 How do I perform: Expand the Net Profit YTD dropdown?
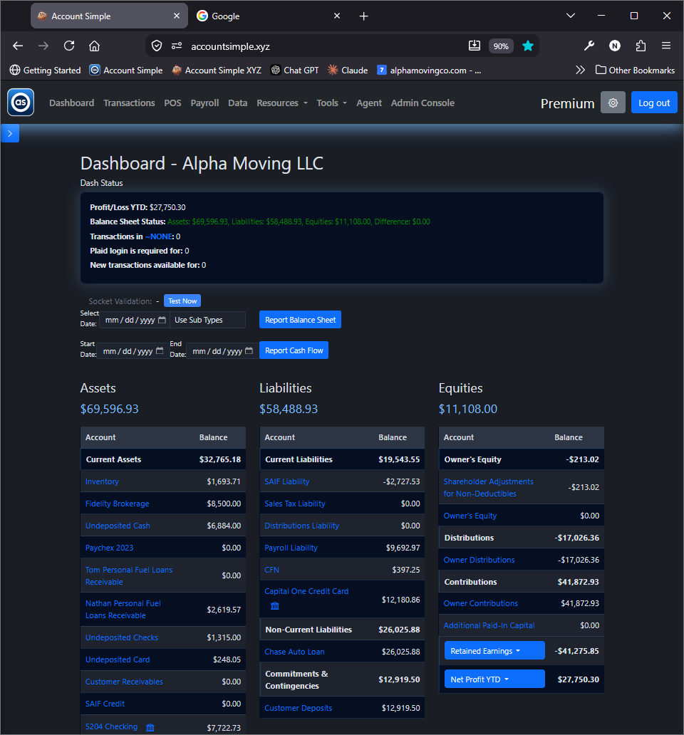(494, 679)
